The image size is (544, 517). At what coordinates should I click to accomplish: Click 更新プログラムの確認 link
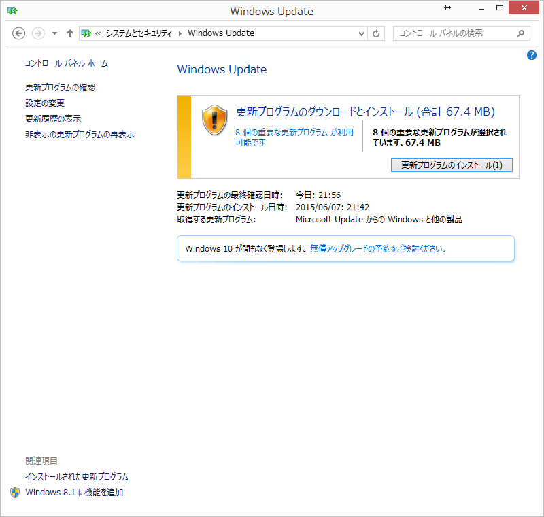tap(60, 88)
